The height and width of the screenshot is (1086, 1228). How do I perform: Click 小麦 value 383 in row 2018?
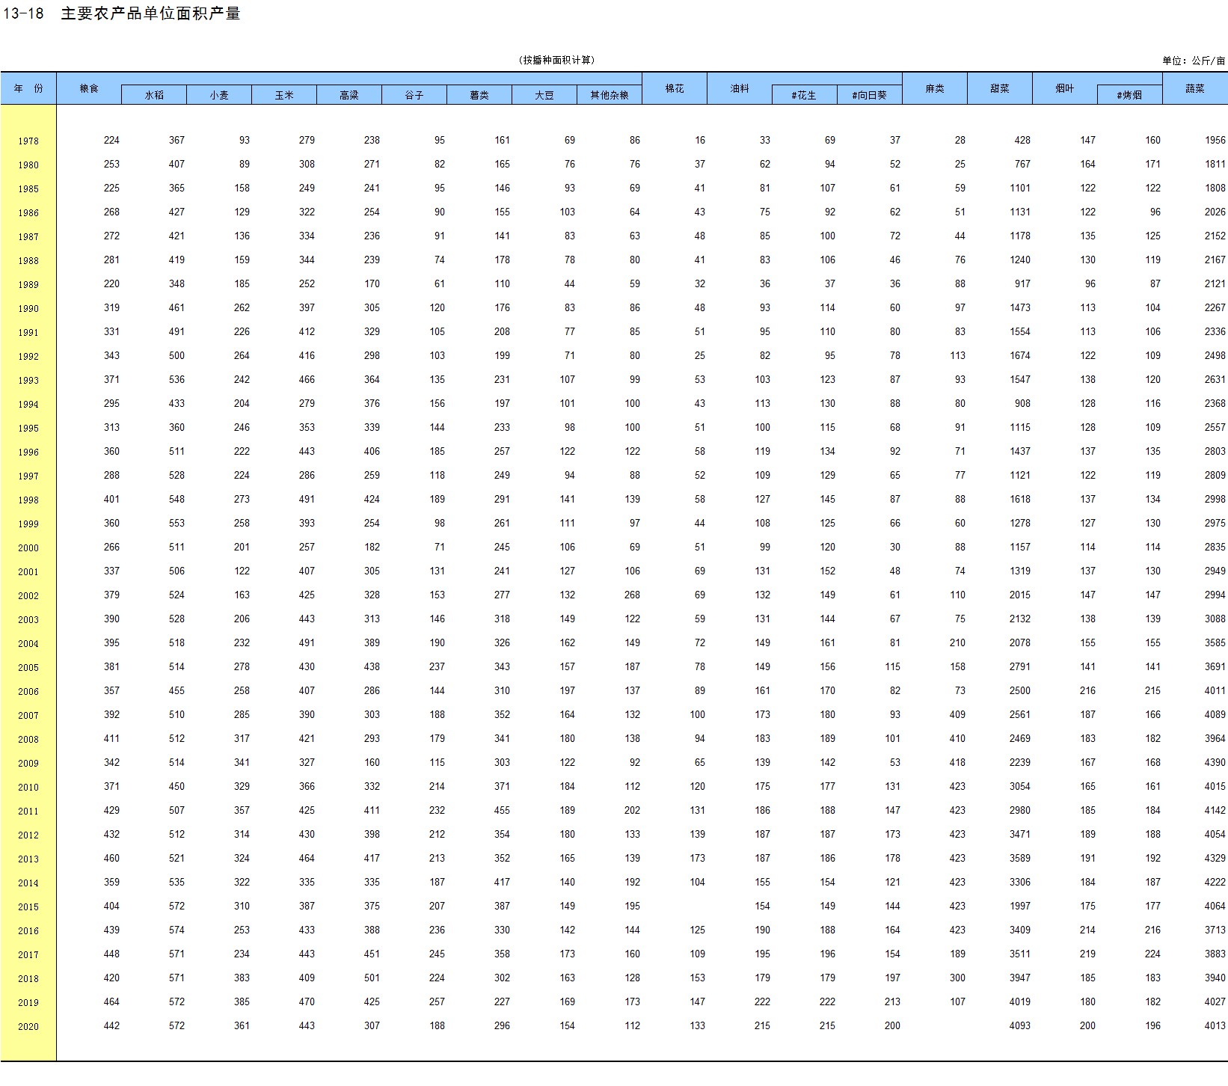(242, 978)
